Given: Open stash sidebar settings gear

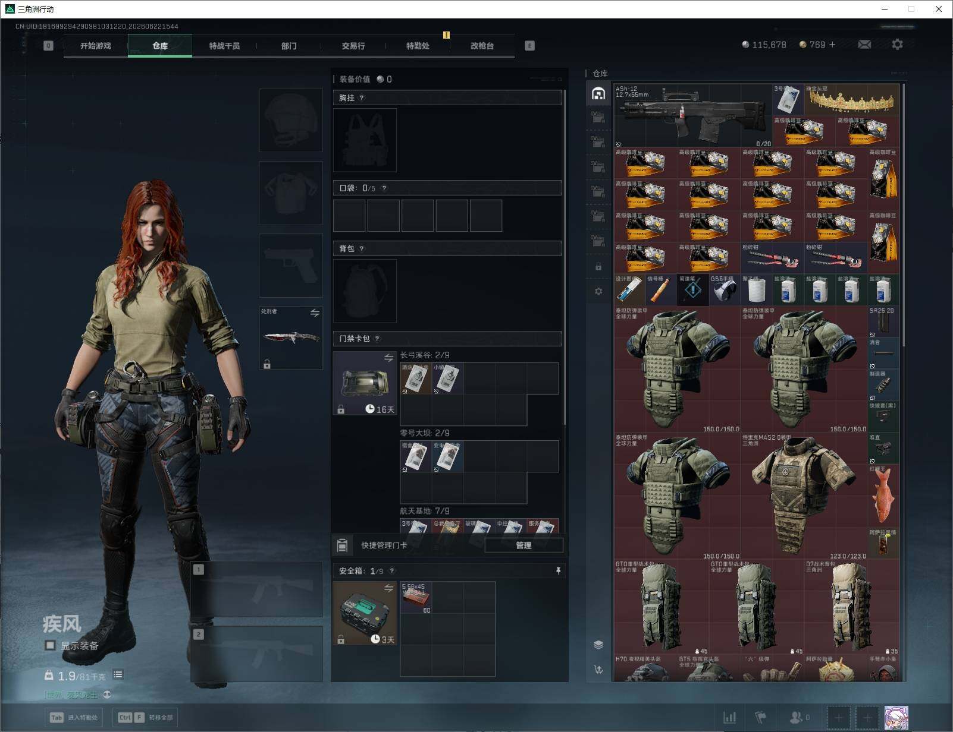Looking at the screenshot, I should tap(598, 291).
